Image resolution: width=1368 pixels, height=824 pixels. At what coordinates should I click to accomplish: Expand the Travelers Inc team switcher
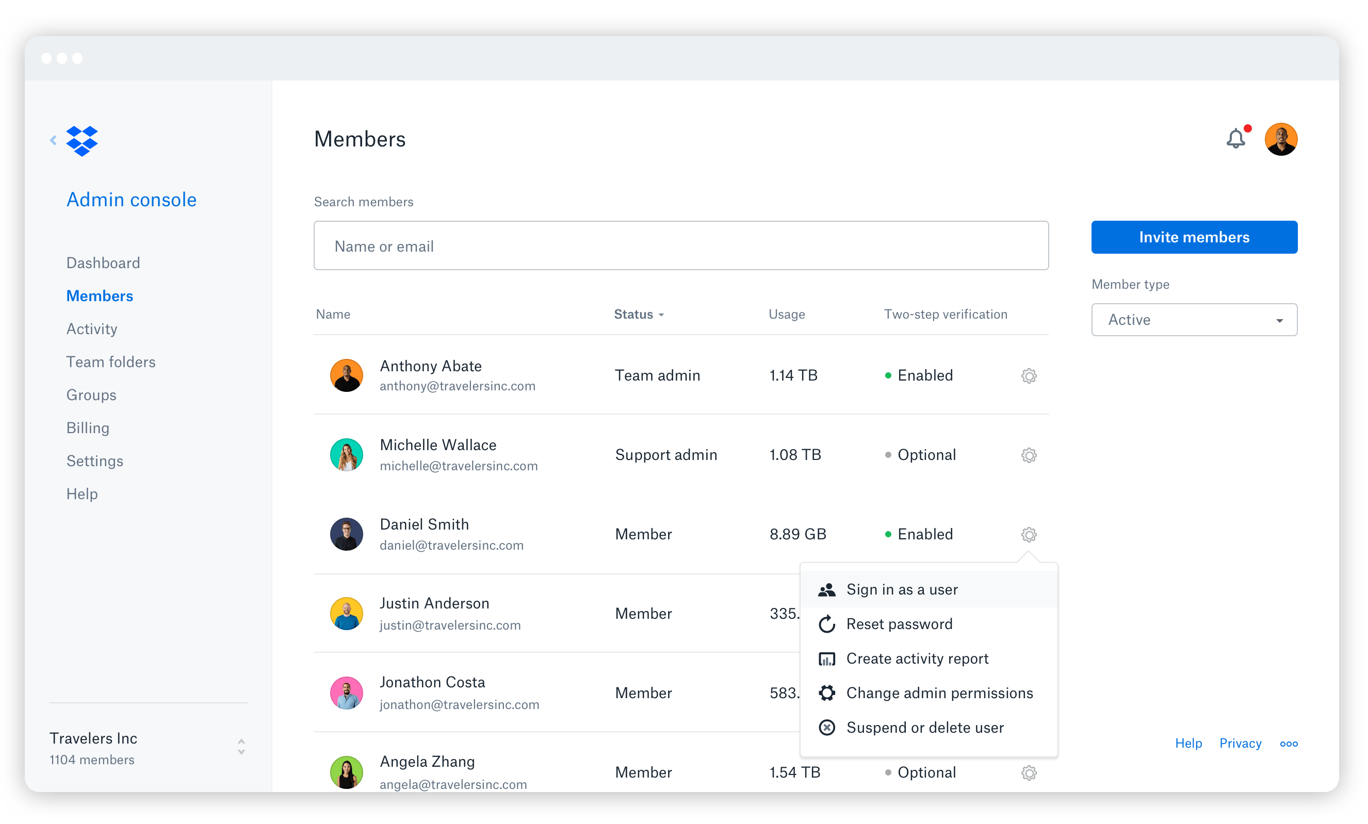tap(241, 747)
